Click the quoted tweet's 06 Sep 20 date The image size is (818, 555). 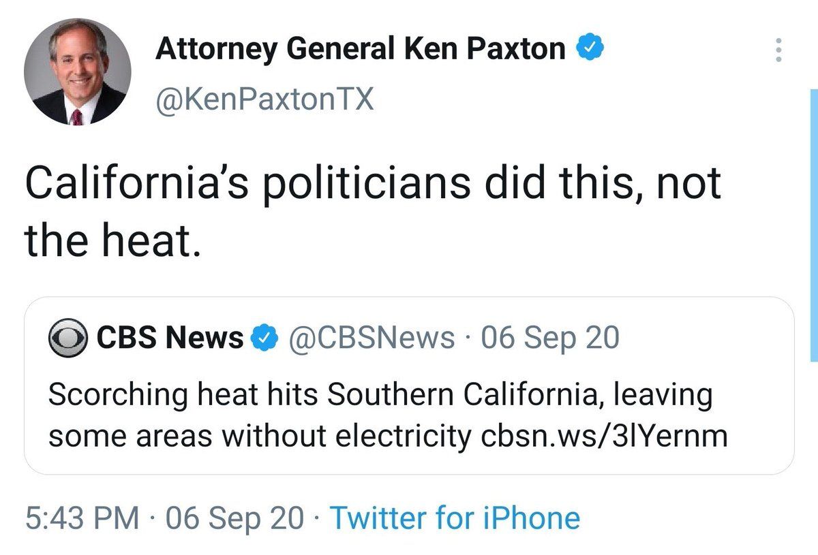(x=551, y=337)
